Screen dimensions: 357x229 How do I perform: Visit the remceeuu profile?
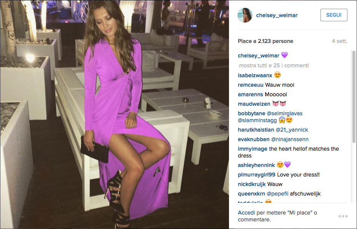click(250, 85)
